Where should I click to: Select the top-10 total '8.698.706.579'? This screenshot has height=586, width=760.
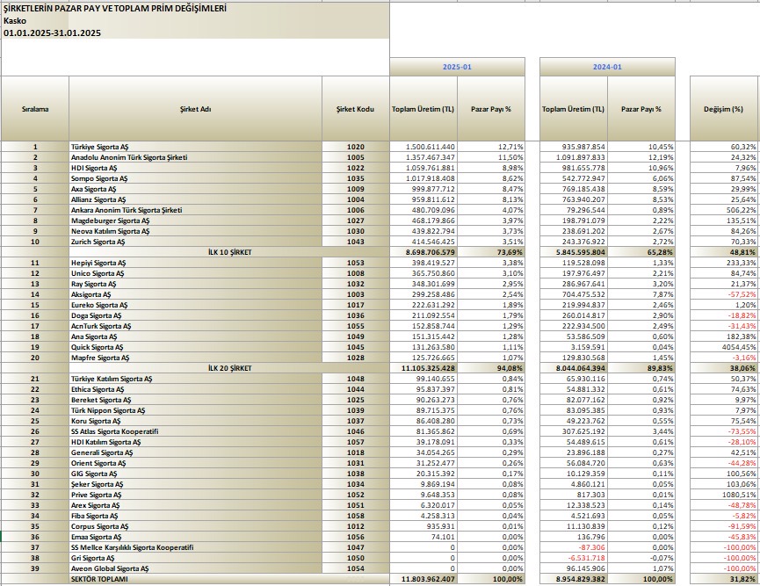tap(431, 252)
